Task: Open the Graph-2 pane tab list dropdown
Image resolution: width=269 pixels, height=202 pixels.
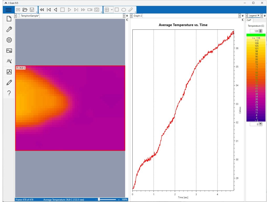Action: click(x=243, y=16)
